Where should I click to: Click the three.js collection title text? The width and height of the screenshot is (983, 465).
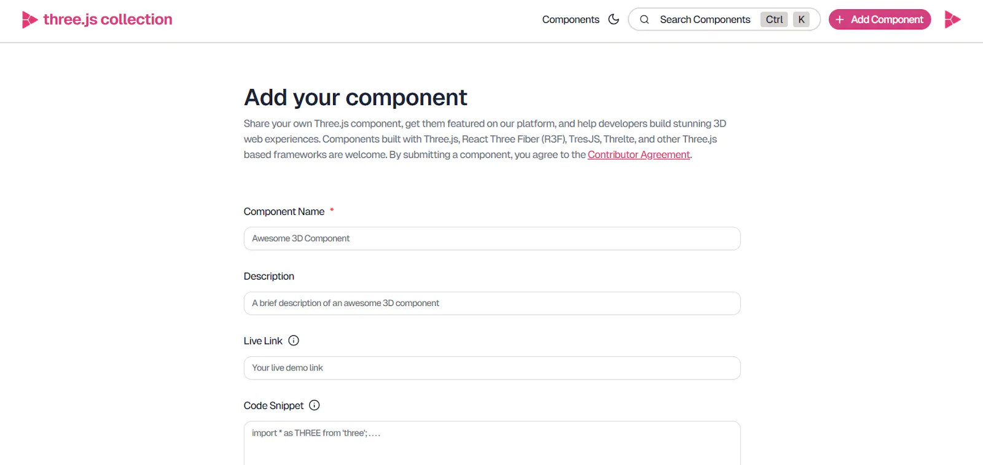[x=108, y=20]
